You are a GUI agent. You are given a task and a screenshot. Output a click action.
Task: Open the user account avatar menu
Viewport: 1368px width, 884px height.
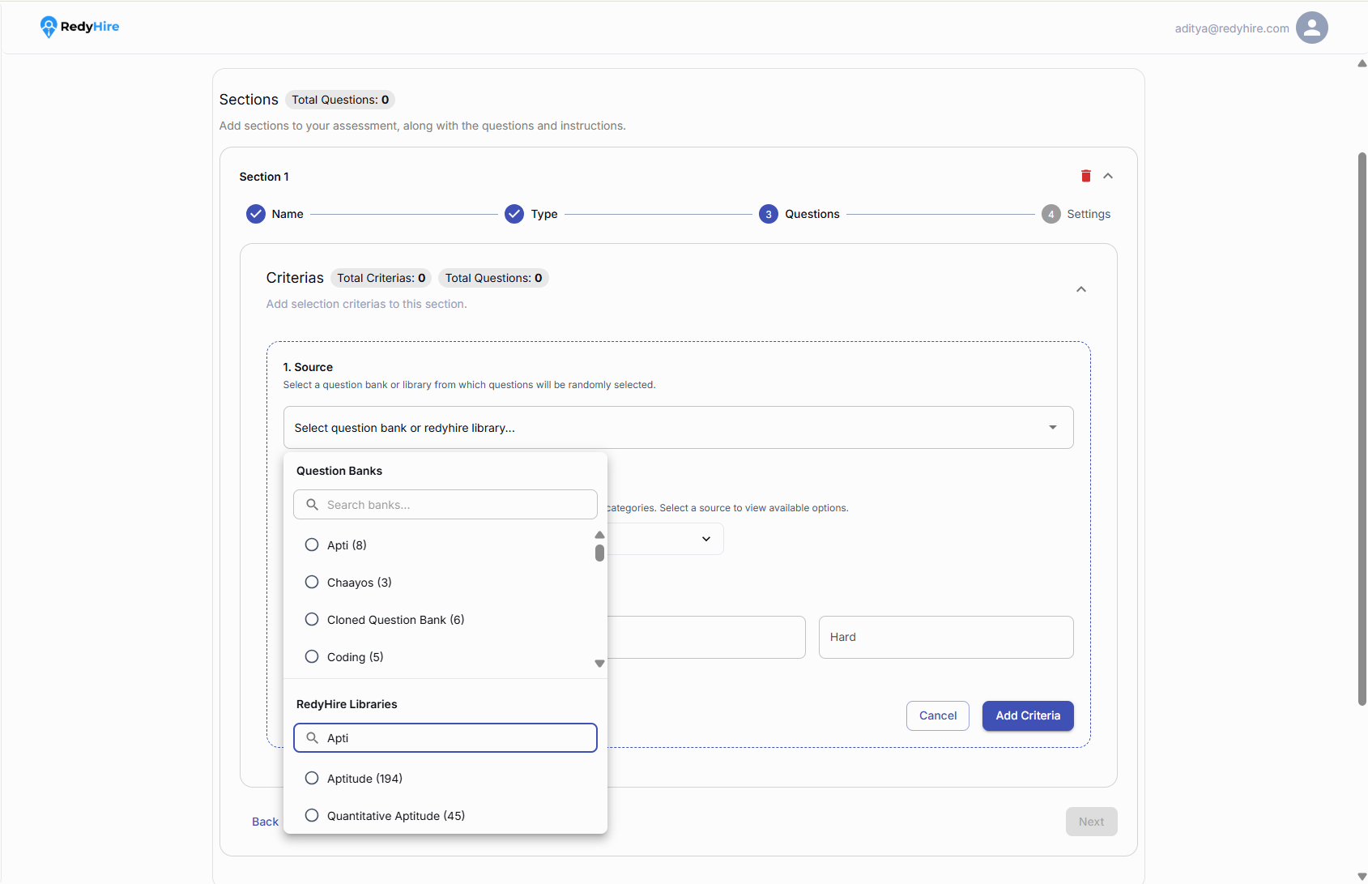click(1311, 28)
